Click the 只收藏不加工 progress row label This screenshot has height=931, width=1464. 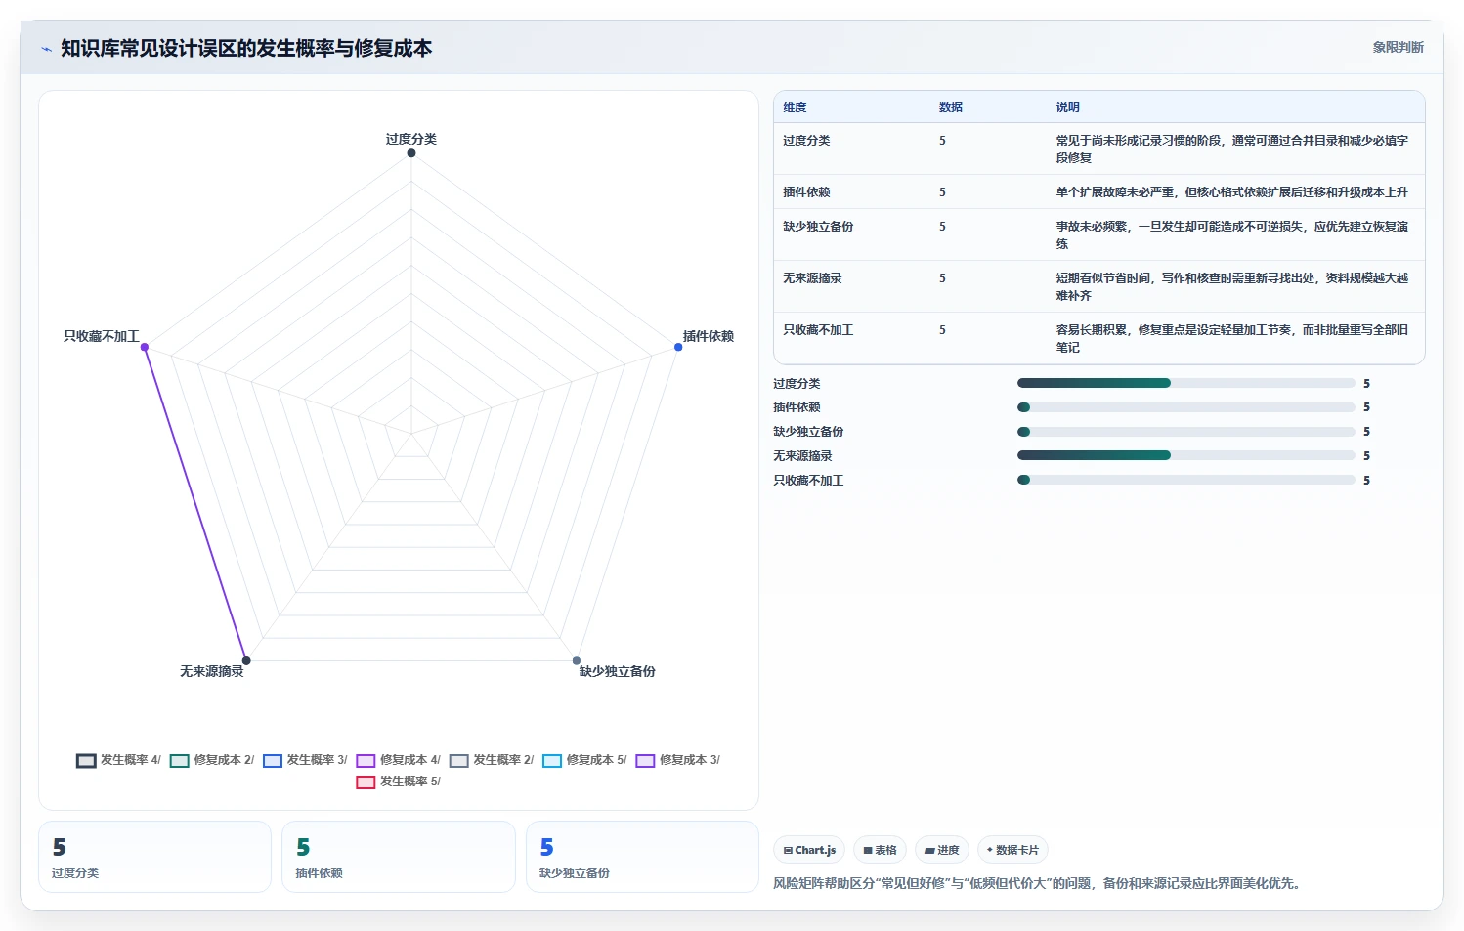pyautogui.click(x=808, y=481)
